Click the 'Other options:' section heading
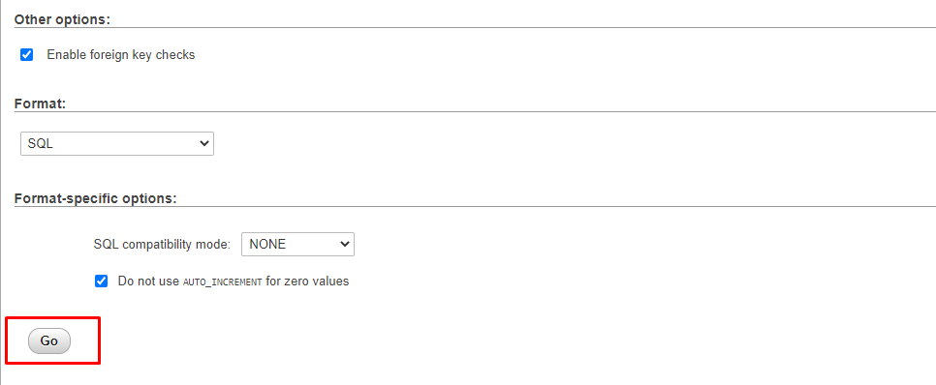Screen dimensions: 936x385 click(63, 19)
